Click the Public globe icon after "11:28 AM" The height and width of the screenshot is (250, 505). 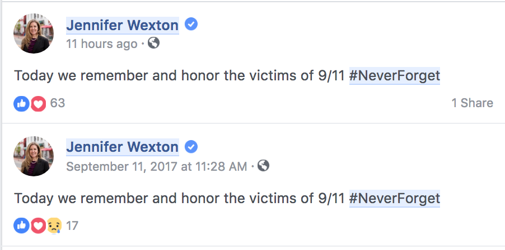[264, 166]
